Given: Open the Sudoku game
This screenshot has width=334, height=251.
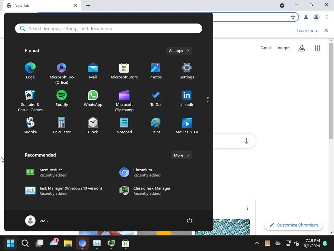Looking at the screenshot, I should [x=30, y=126].
